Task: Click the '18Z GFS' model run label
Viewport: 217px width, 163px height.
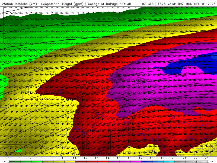Action: 147,4
